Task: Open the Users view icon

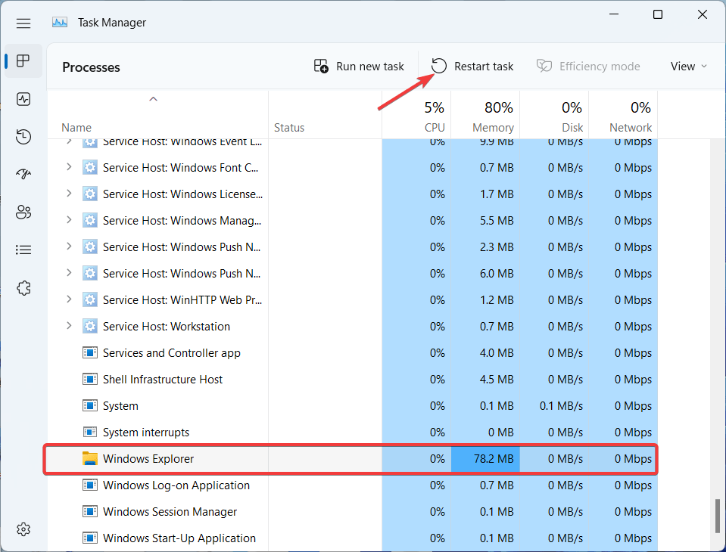Action: click(23, 212)
